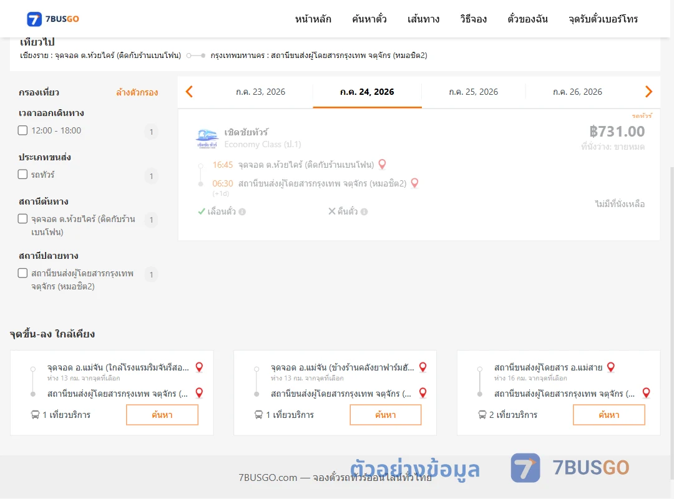
Task: Click the รถทัวร์ tag on trip card
Action: [642, 115]
